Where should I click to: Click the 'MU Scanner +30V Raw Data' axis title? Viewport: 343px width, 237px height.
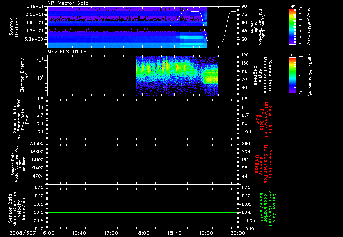pyautogui.click(x=21, y=120)
